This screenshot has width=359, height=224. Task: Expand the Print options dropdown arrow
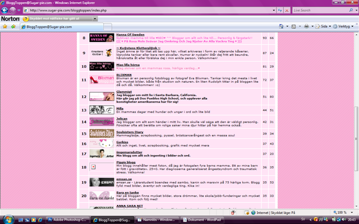312,26
